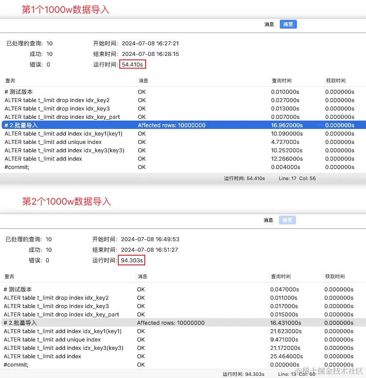Click status bar 运行时间: 94.303s
The width and height of the screenshot is (366, 378).
[x=243, y=374]
